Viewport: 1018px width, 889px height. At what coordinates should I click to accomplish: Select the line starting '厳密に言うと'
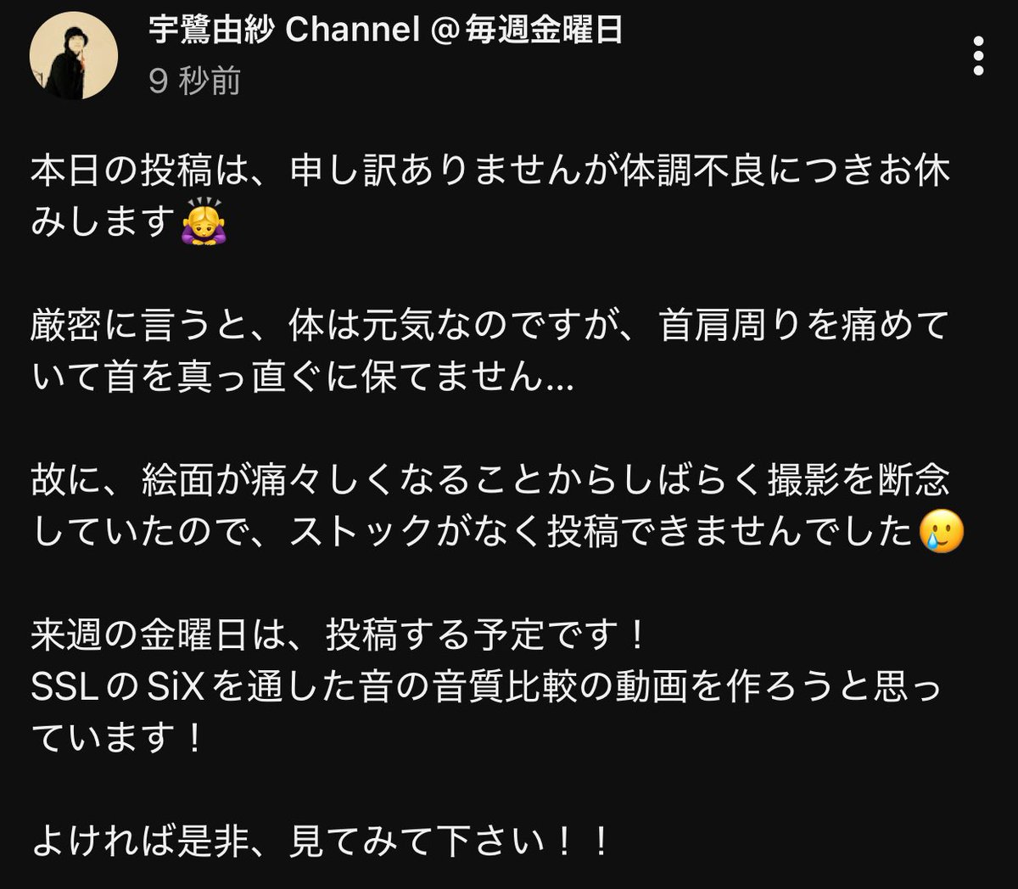click(x=490, y=327)
